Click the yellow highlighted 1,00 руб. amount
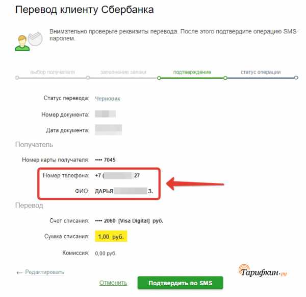This screenshot has width=306, height=297. coord(111,236)
